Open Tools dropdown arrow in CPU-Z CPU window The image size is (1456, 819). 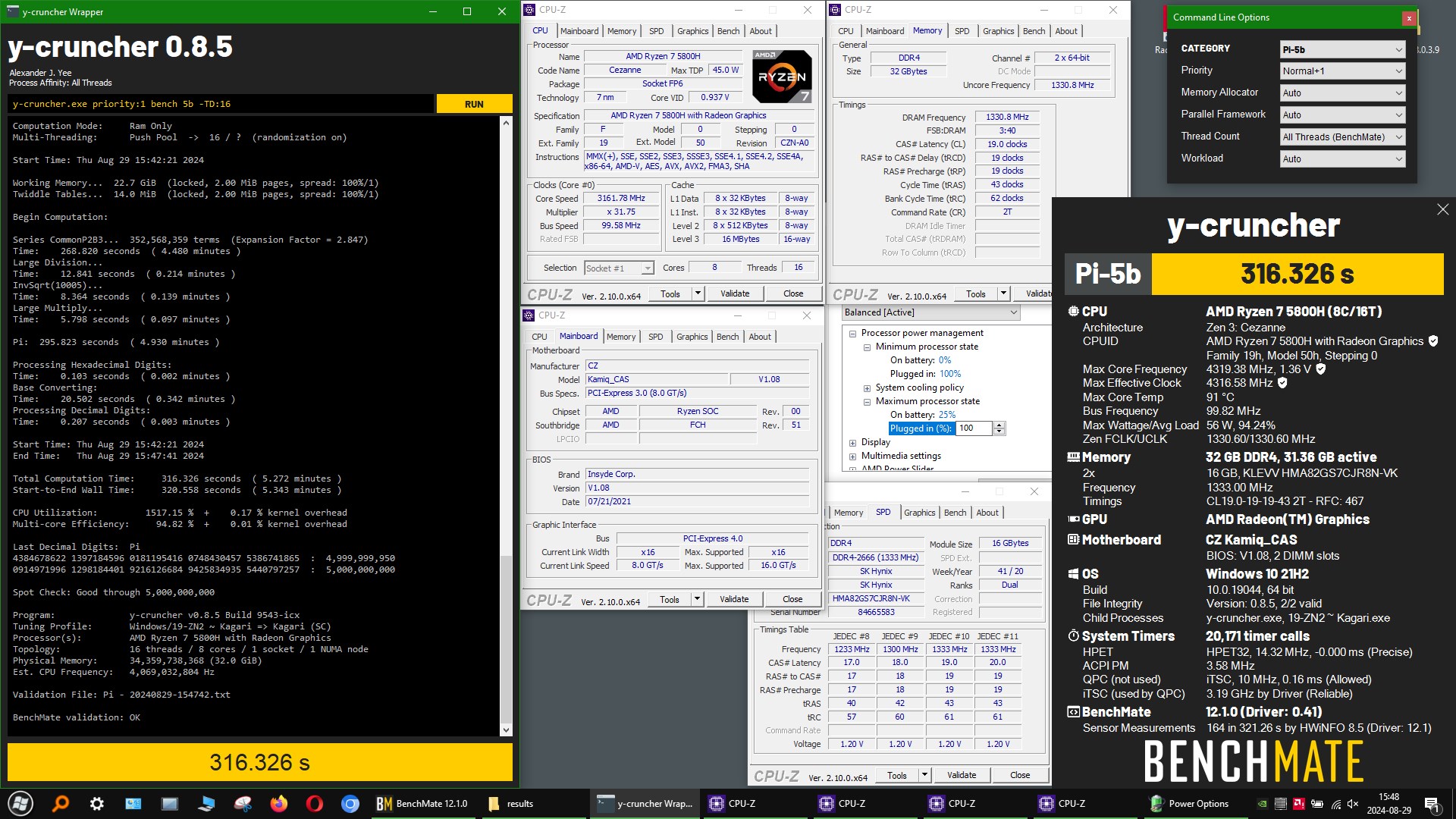698,293
